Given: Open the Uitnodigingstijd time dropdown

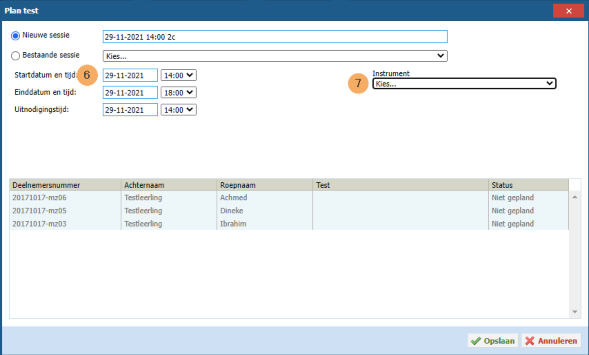Looking at the screenshot, I should tap(178, 110).
